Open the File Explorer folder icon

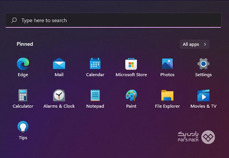[167, 95]
